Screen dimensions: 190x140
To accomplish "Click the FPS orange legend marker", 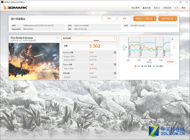I will coord(135,66).
